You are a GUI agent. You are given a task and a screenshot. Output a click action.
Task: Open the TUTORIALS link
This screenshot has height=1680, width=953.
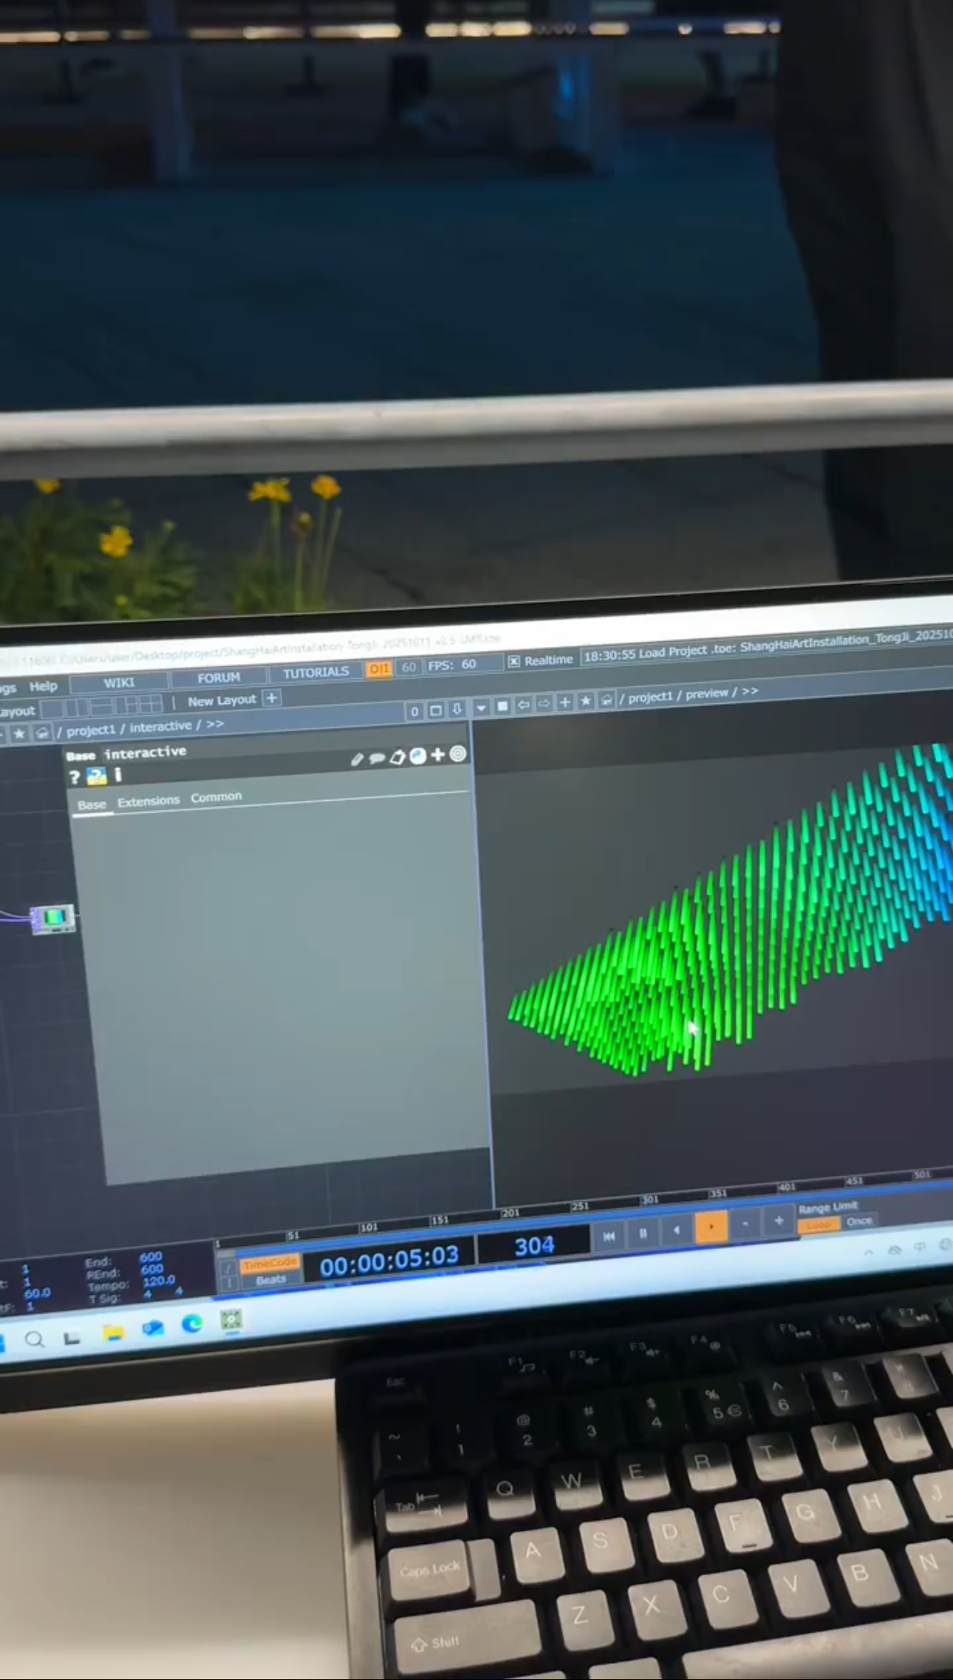click(315, 672)
